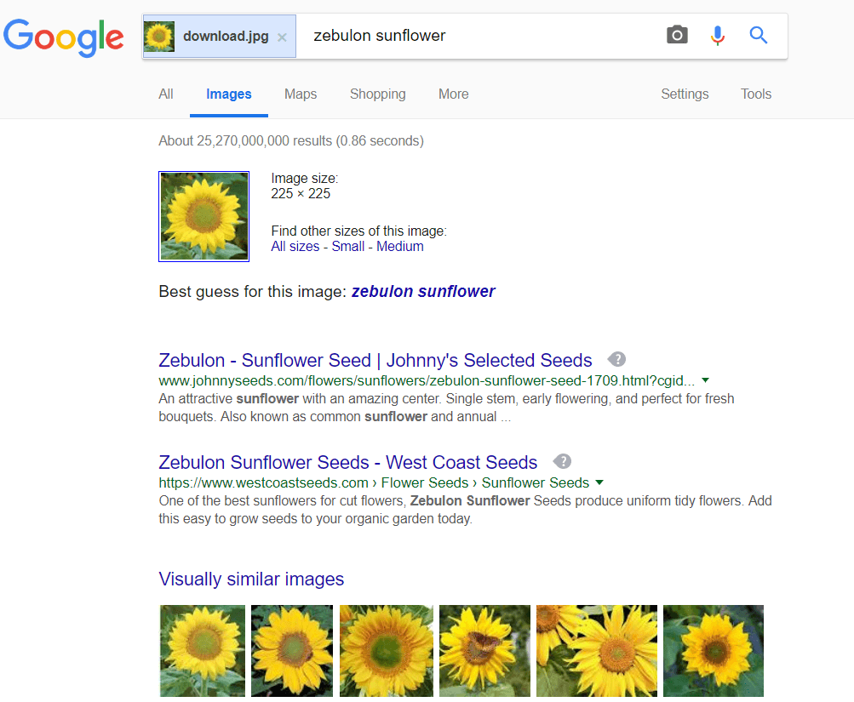This screenshot has width=854, height=702.
Task: Open the More search categories dropdown
Action: click(453, 94)
